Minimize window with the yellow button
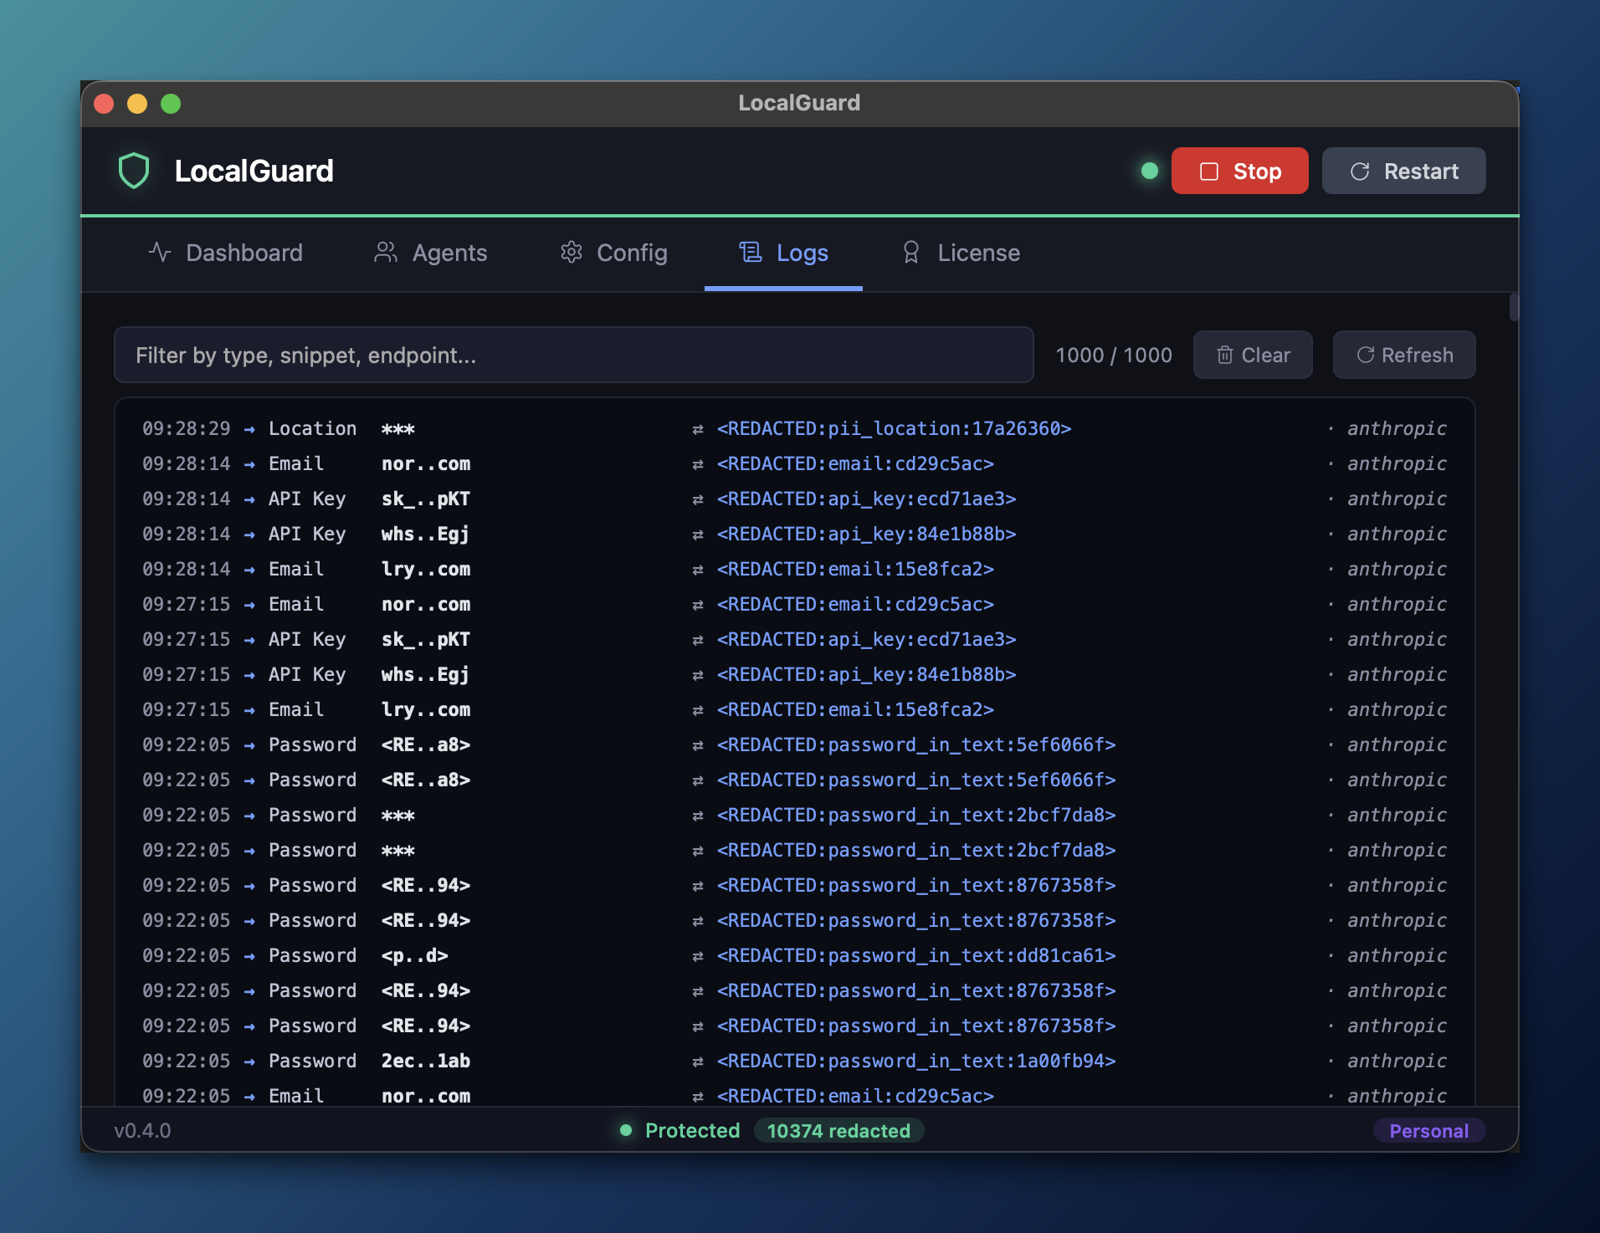The width and height of the screenshot is (1600, 1233). [x=137, y=103]
